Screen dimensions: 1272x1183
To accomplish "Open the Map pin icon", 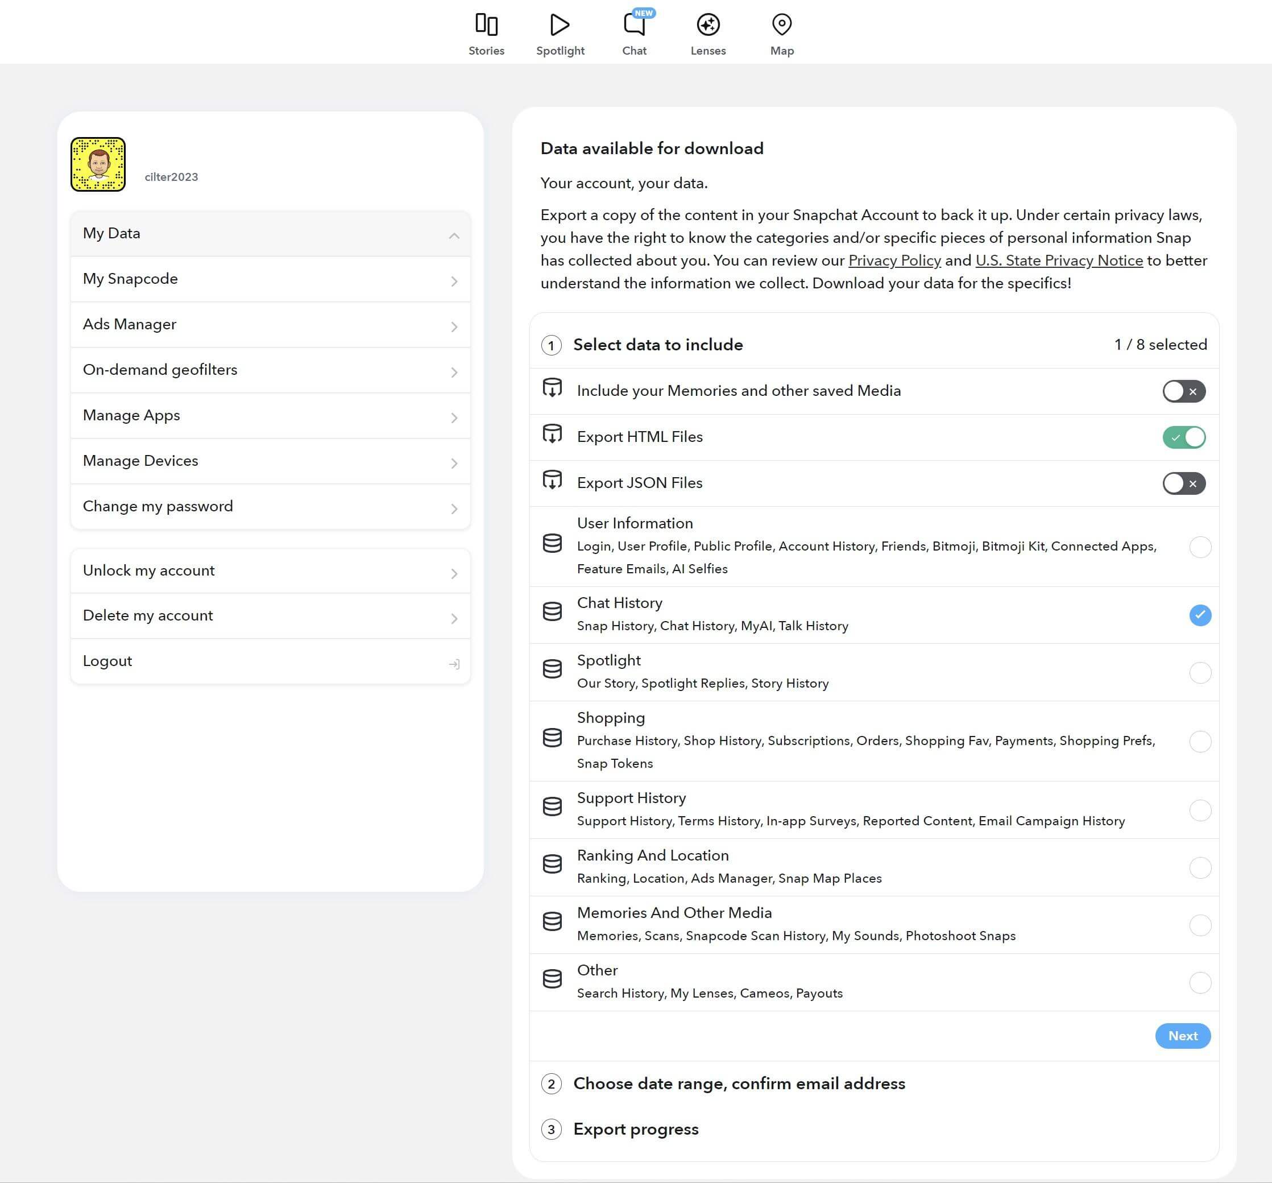I will pyautogui.click(x=781, y=26).
